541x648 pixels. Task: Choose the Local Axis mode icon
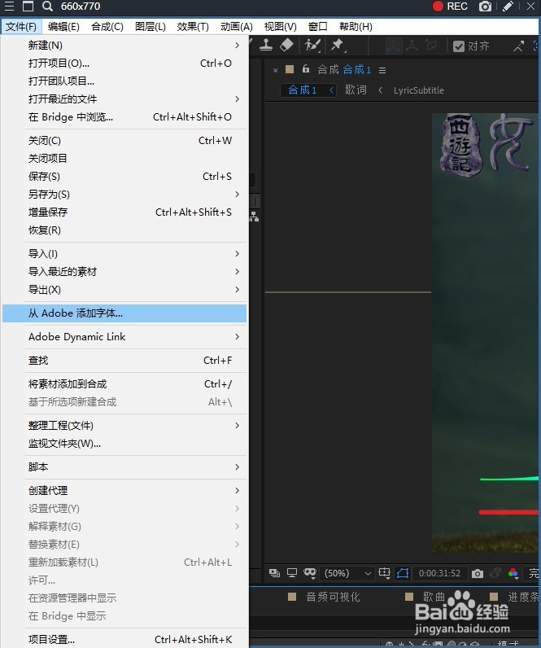tap(394, 46)
